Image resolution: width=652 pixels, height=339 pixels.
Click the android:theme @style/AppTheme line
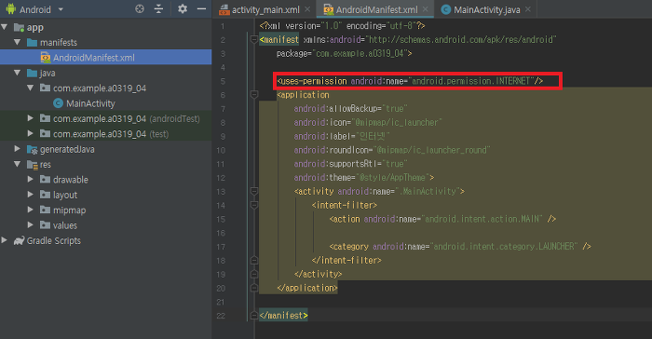tap(364, 178)
